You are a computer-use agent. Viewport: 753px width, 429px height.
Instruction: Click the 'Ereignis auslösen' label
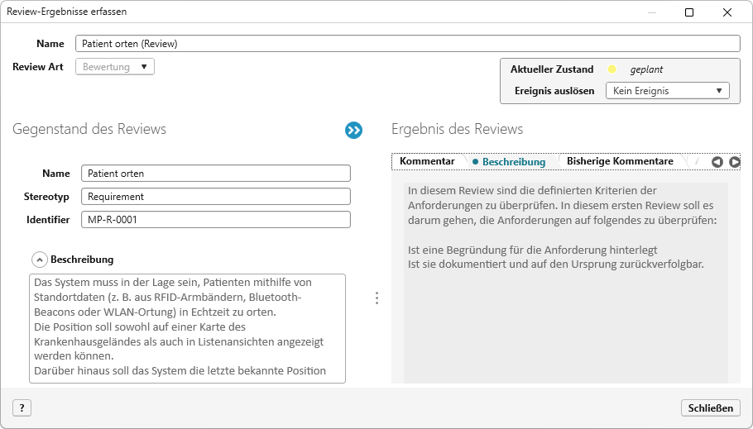tap(554, 91)
